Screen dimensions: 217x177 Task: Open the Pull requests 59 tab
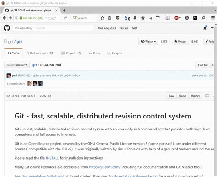pyautogui.click(x=40, y=53)
